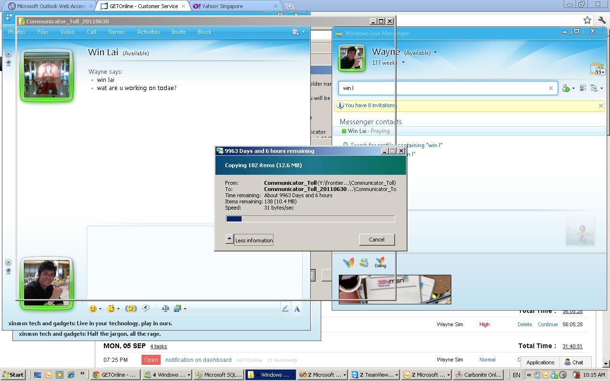
Task: Click the Show Desktop quick launch icon
Action: [x=38, y=375]
